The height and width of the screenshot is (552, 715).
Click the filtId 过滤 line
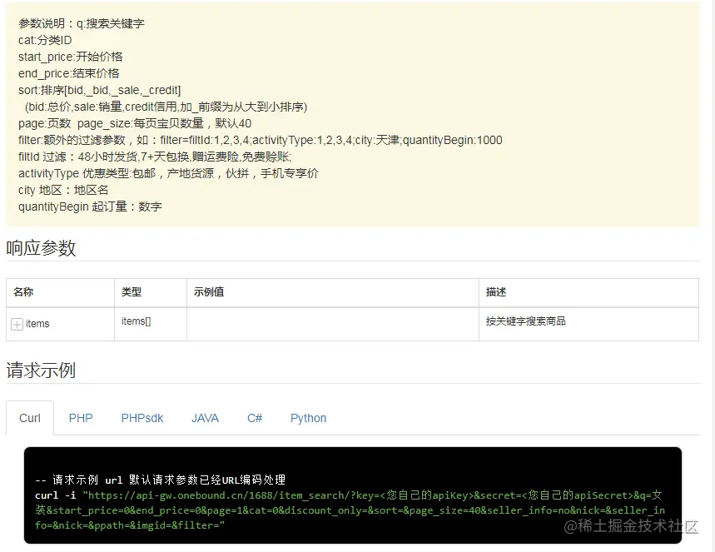(x=155, y=157)
